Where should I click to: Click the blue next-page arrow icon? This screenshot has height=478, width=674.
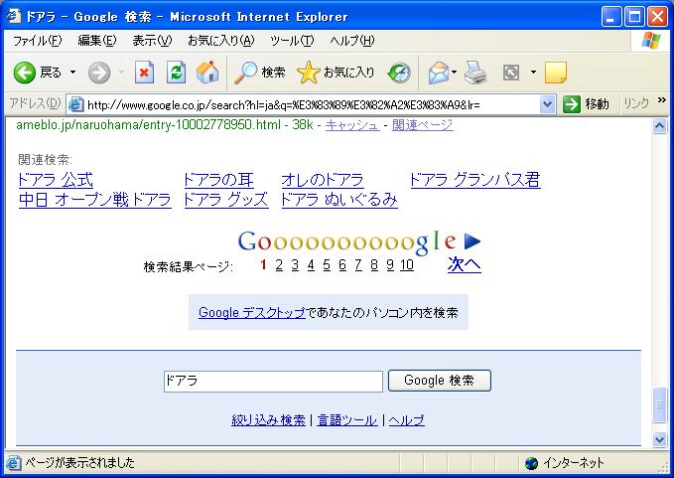point(472,241)
